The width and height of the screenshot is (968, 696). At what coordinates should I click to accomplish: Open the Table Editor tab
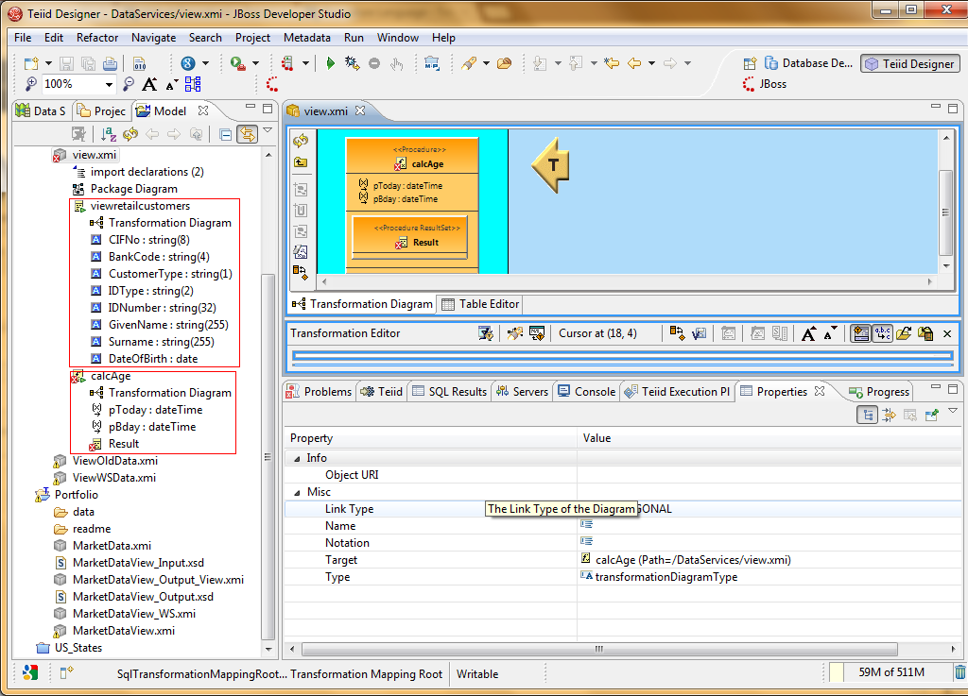point(481,304)
